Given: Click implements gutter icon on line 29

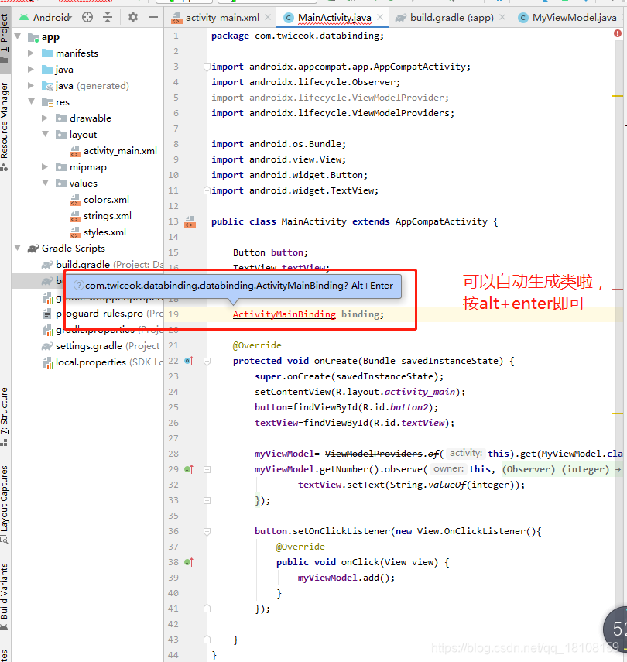Looking at the screenshot, I should click(x=189, y=469).
